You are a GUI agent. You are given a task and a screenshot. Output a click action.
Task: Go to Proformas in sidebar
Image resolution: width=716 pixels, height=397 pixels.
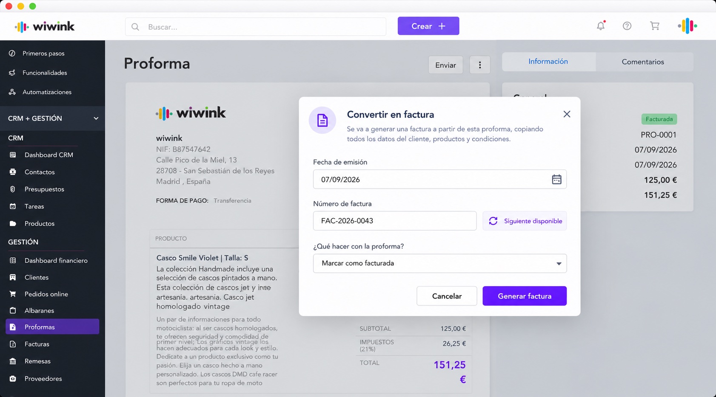tap(52, 327)
